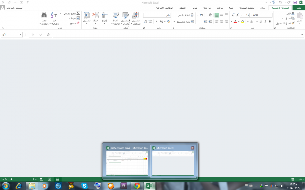Increase font size with the large A
Screen dimensions: 305x190
[237, 15]
